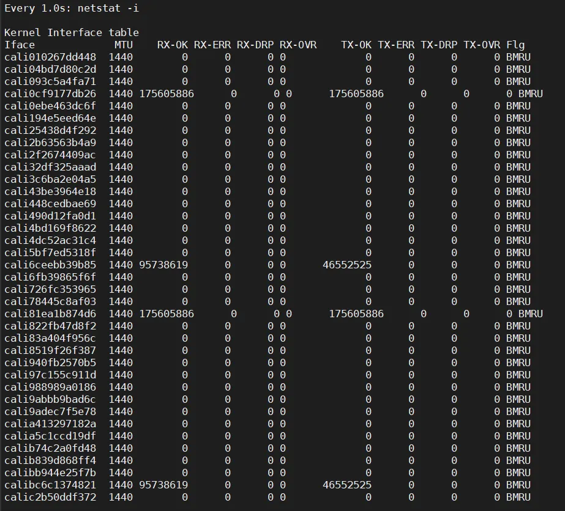Select interface name cali988989a0186
565x511 pixels.
pos(50,388)
